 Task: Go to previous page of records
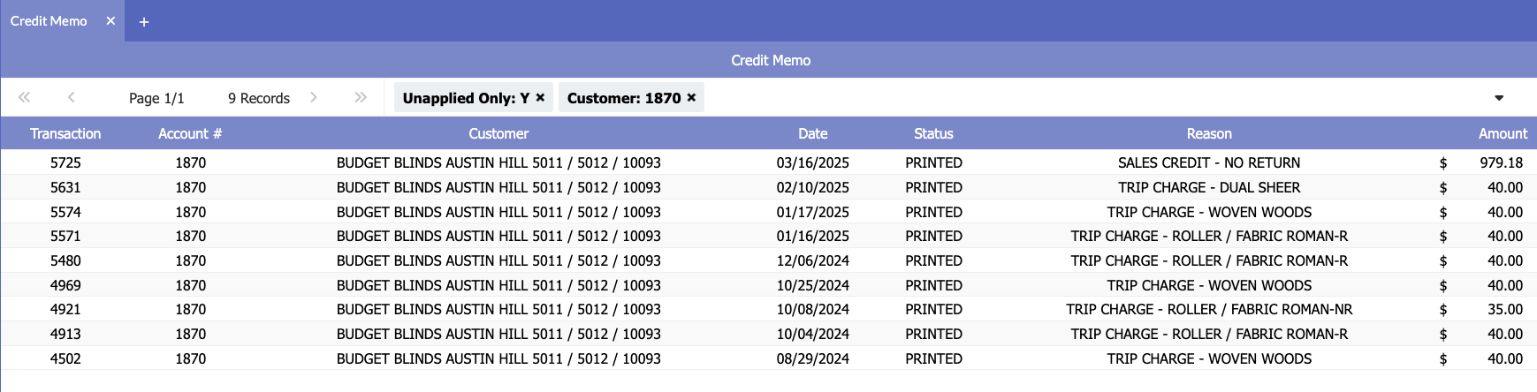click(x=72, y=97)
